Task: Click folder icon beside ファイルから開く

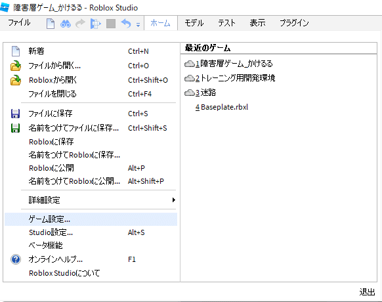Action: (16, 66)
